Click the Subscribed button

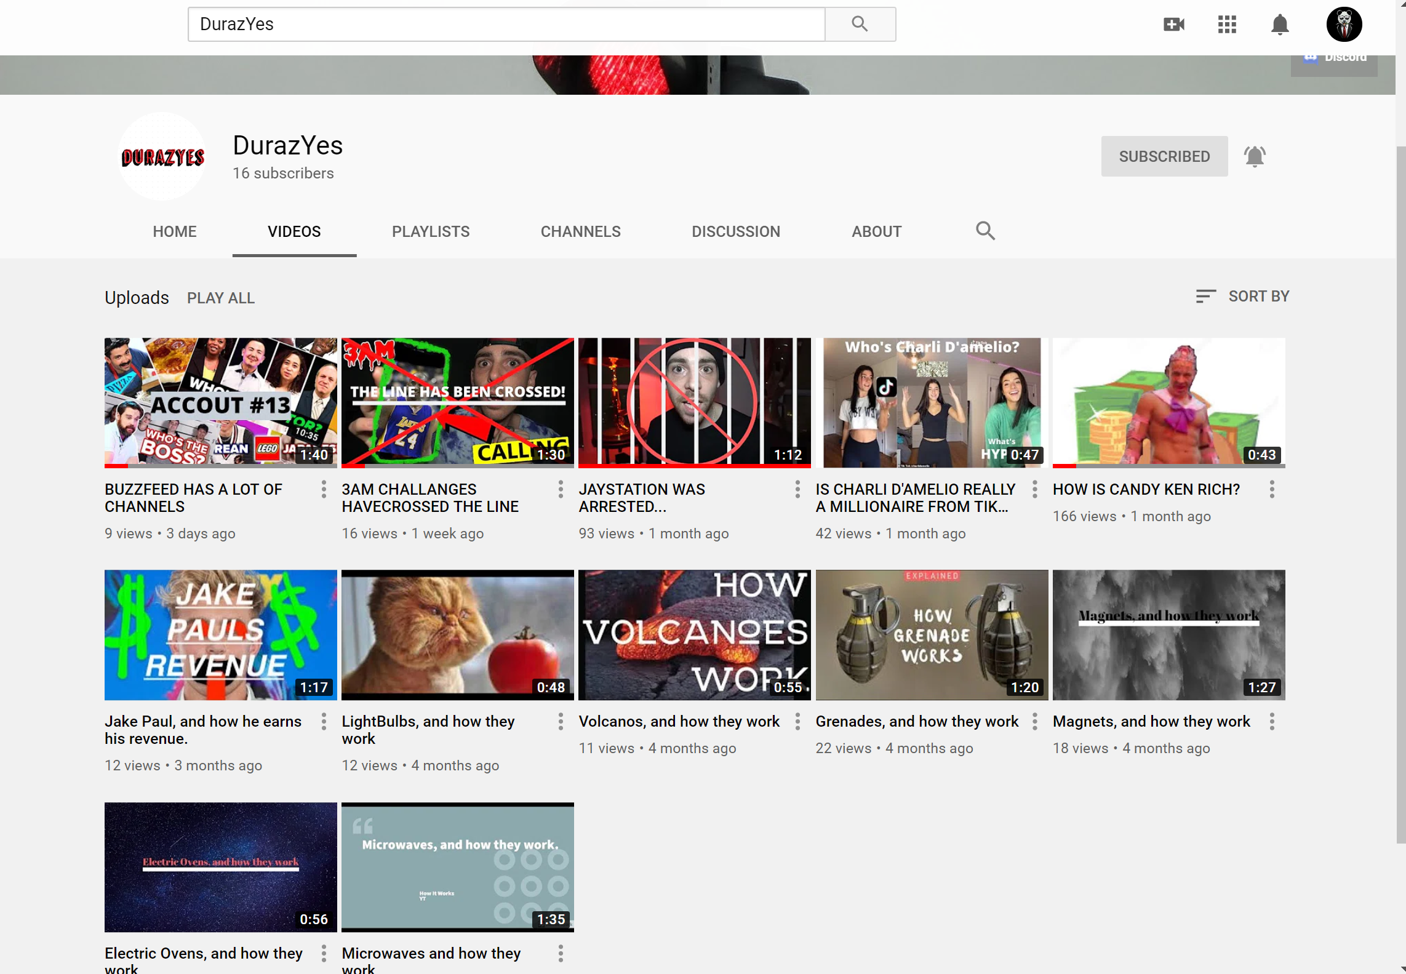pos(1164,156)
